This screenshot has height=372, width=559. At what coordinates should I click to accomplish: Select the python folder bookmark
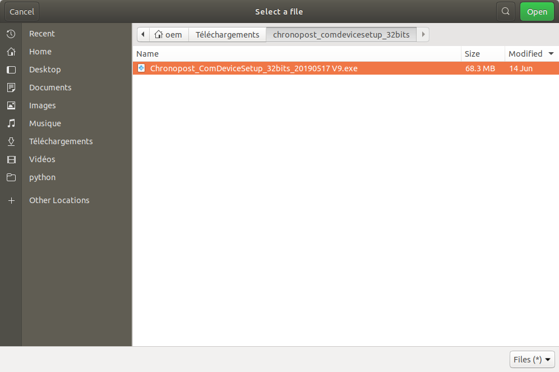click(42, 177)
